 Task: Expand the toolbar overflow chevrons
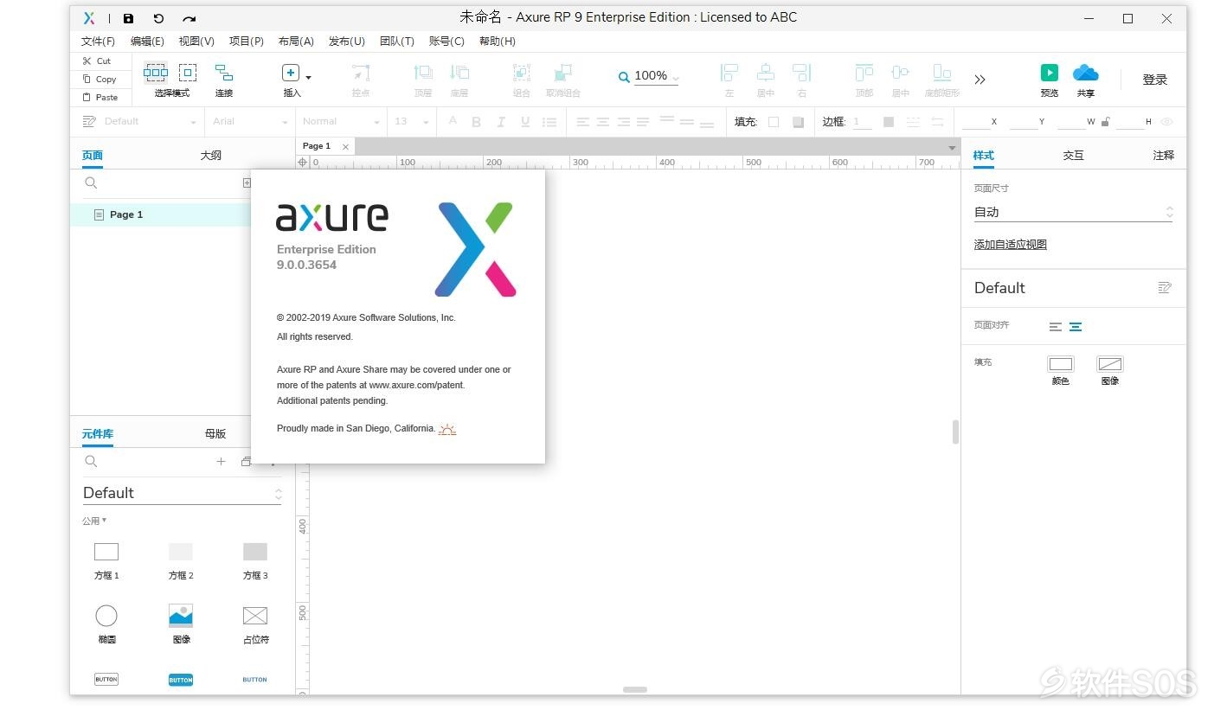point(980,80)
